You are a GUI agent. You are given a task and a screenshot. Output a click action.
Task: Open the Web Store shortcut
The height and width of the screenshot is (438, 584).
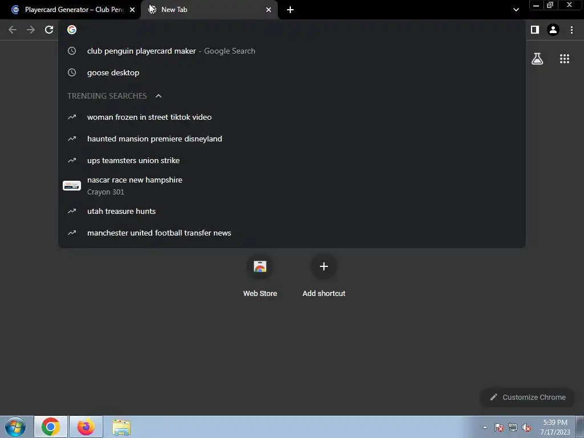click(x=260, y=277)
